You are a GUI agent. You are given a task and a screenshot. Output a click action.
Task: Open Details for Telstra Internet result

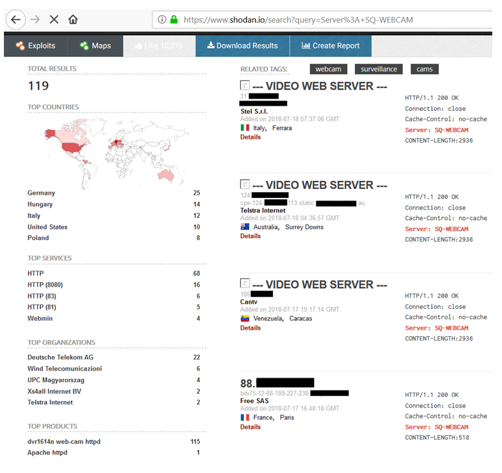tap(250, 236)
